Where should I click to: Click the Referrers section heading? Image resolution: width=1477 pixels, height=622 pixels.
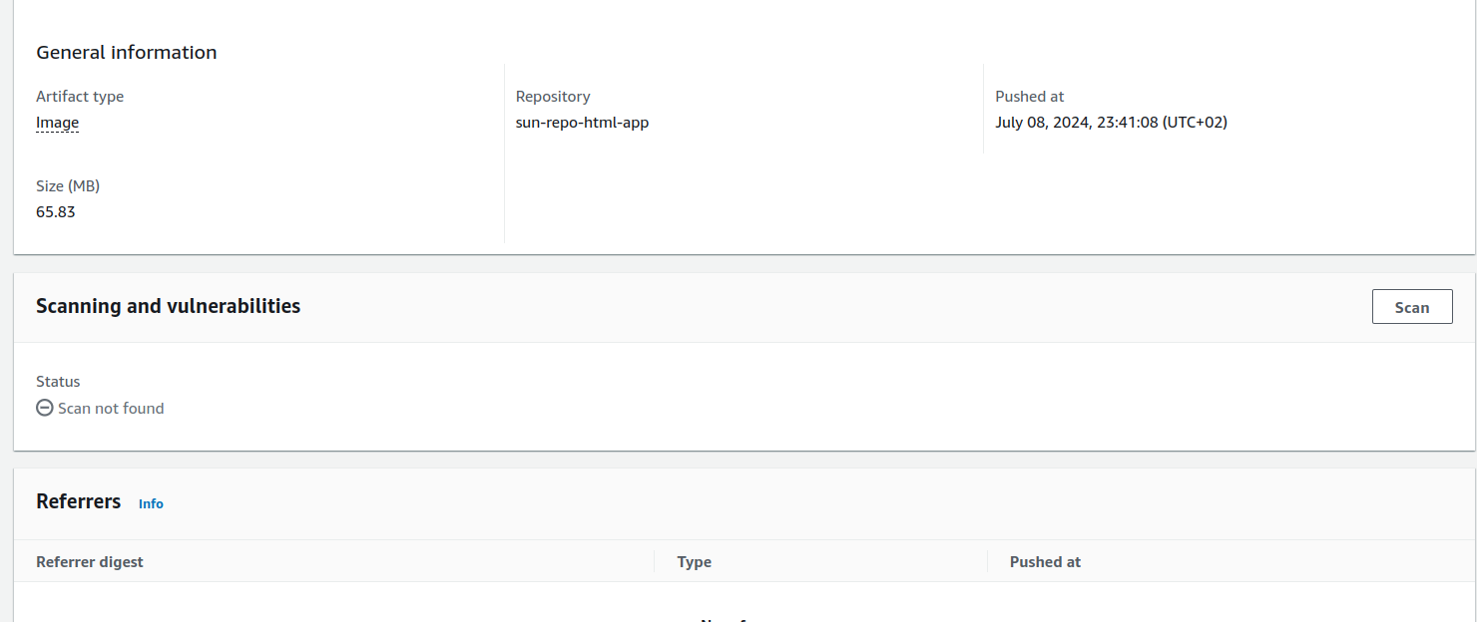[79, 501]
